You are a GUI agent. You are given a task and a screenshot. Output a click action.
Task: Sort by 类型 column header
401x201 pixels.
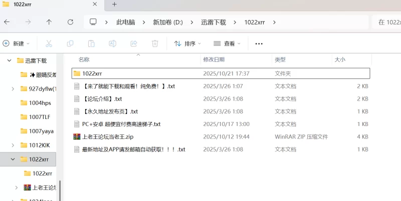click(280, 59)
